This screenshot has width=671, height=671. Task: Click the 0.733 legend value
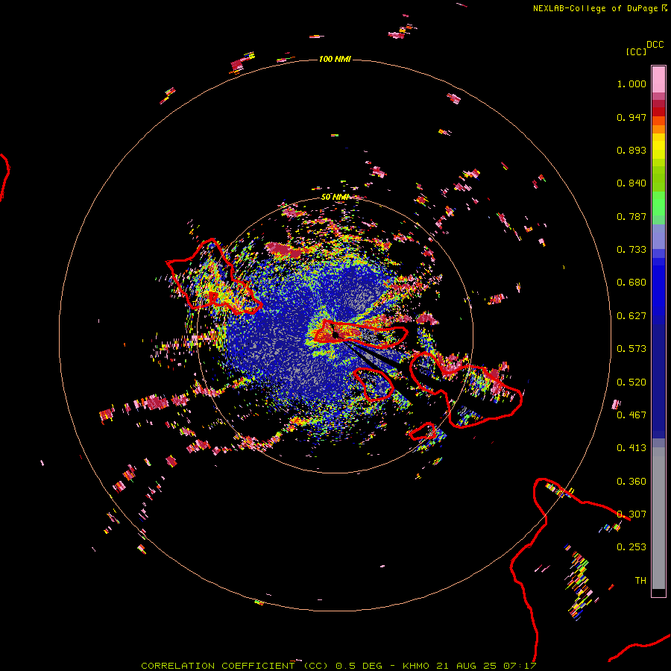click(x=631, y=250)
